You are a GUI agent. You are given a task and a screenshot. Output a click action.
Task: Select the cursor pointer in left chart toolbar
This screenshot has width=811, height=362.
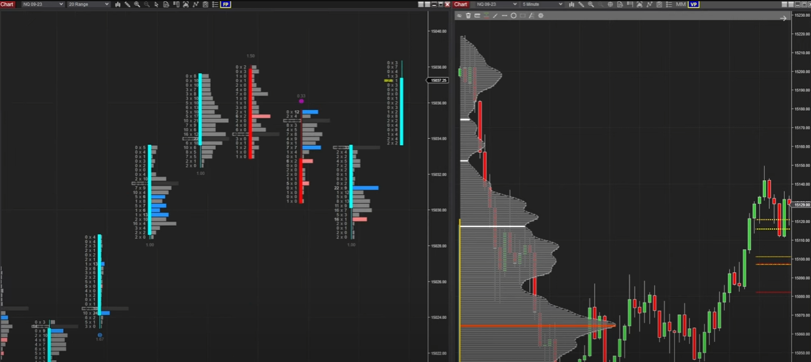tap(156, 4)
